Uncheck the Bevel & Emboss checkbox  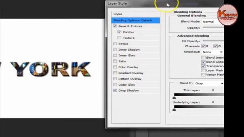pyautogui.click(x=115, y=26)
